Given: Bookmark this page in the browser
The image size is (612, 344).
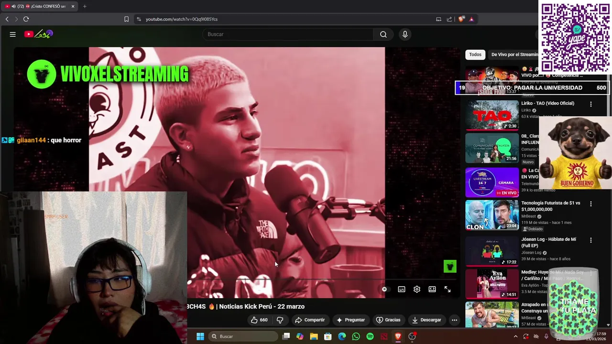Looking at the screenshot, I should click(x=126, y=19).
